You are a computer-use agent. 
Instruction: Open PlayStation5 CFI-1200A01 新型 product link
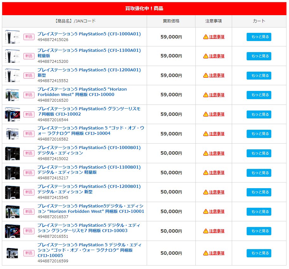click(89, 73)
